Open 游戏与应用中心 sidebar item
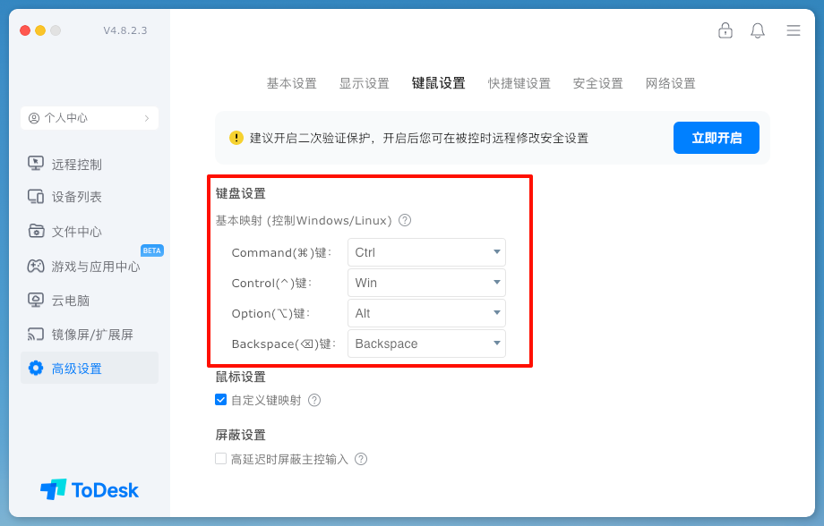This screenshot has height=526, width=824. coord(96,267)
